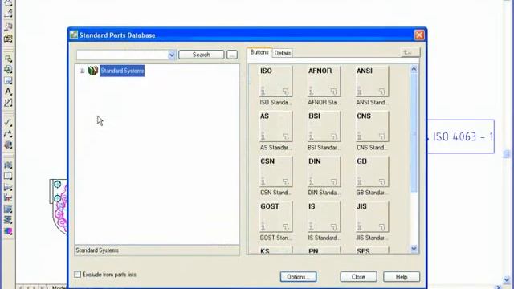The width and height of the screenshot is (514, 289).
Task: Choose the CNS standards button
Action: tap(372, 127)
